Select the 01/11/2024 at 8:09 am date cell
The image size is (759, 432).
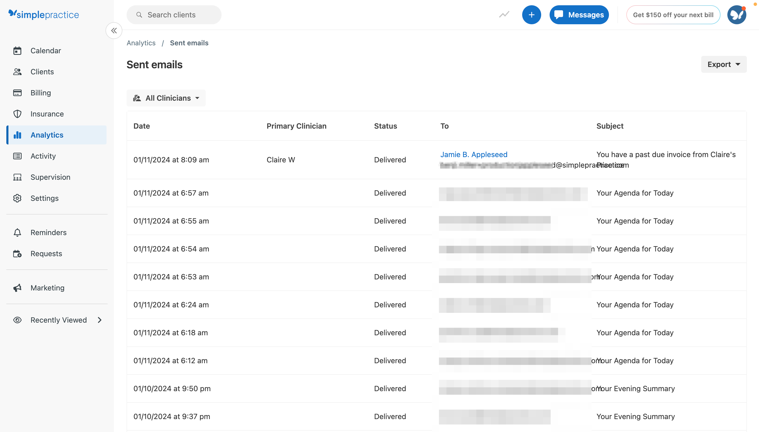coord(171,160)
